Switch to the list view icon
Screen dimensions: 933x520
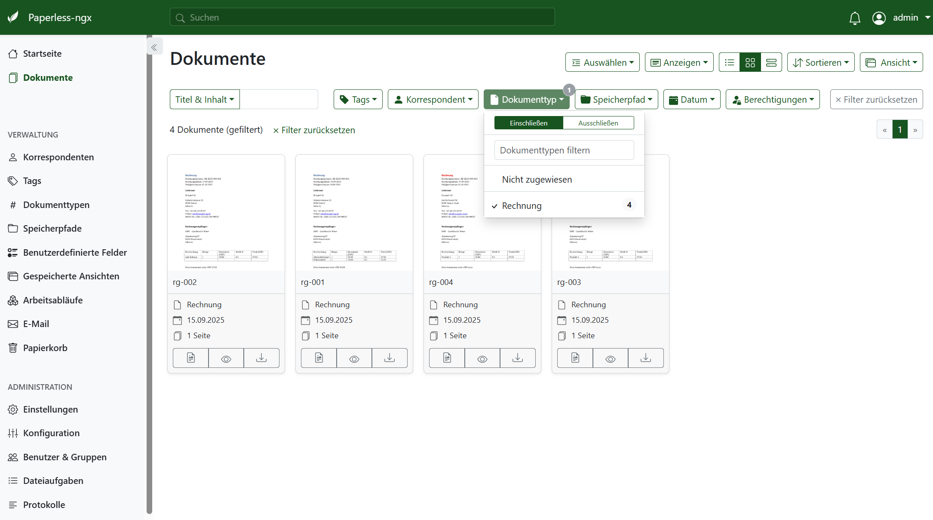click(729, 63)
